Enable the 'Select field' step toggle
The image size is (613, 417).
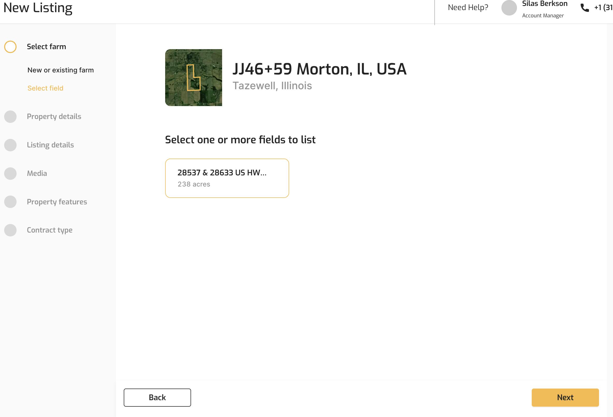46,88
